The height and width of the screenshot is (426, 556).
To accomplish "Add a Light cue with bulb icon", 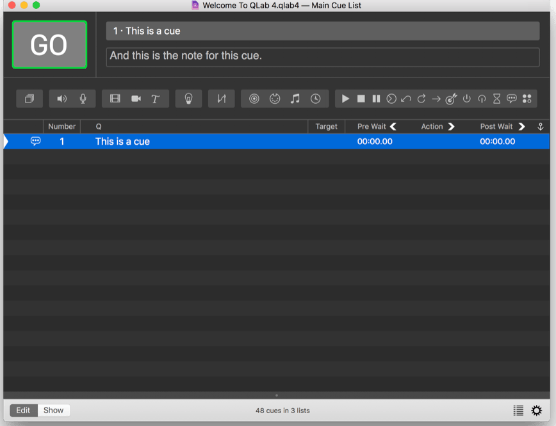I will pos(188,99).
